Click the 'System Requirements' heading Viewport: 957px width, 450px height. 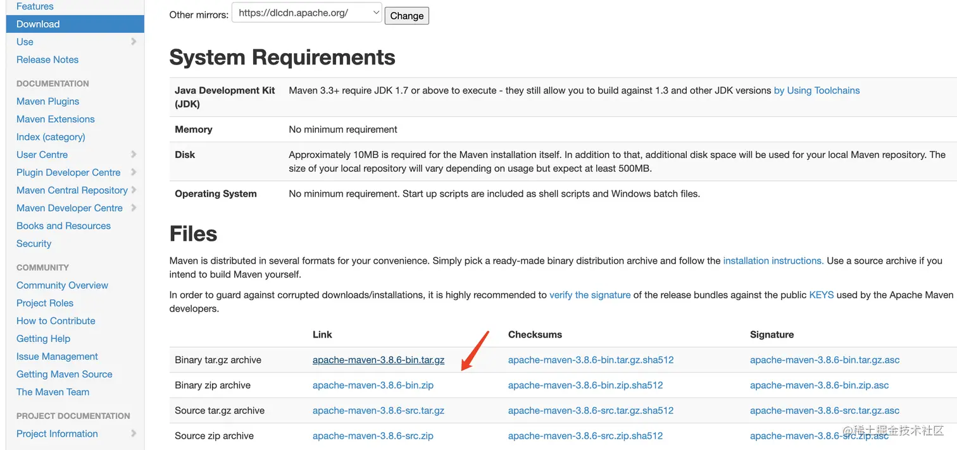282,58
